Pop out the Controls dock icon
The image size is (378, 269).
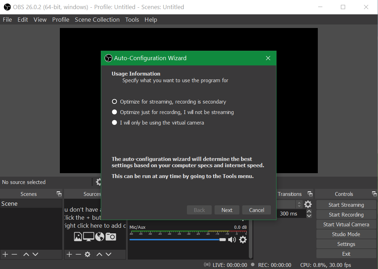tap(374, 193)
